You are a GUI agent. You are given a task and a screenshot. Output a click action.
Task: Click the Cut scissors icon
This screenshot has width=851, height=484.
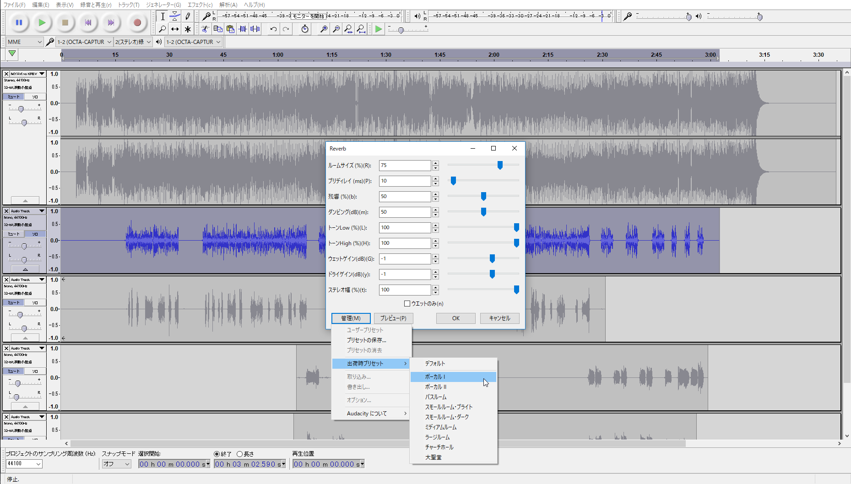205,29
